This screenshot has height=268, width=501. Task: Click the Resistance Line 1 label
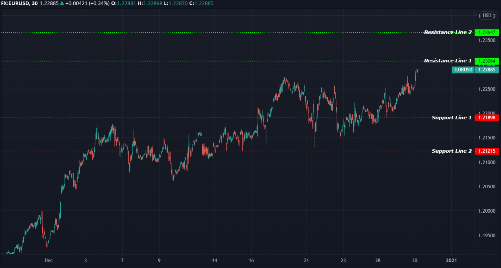coord(448,61)
